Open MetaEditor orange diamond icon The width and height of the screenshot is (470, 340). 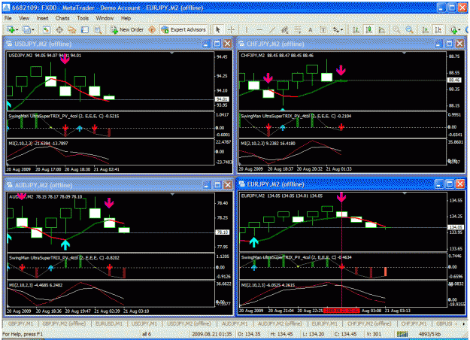pos(152,29)
